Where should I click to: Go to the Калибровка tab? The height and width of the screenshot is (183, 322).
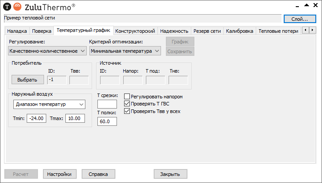coord(239,31)
